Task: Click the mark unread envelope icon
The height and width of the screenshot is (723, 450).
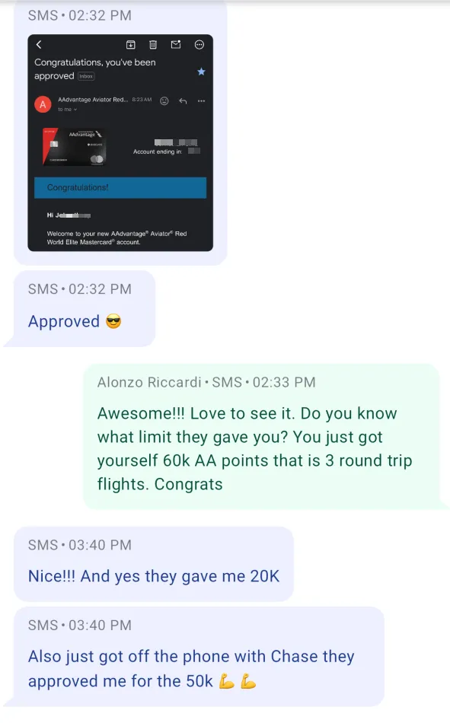Action: (176, 44)
